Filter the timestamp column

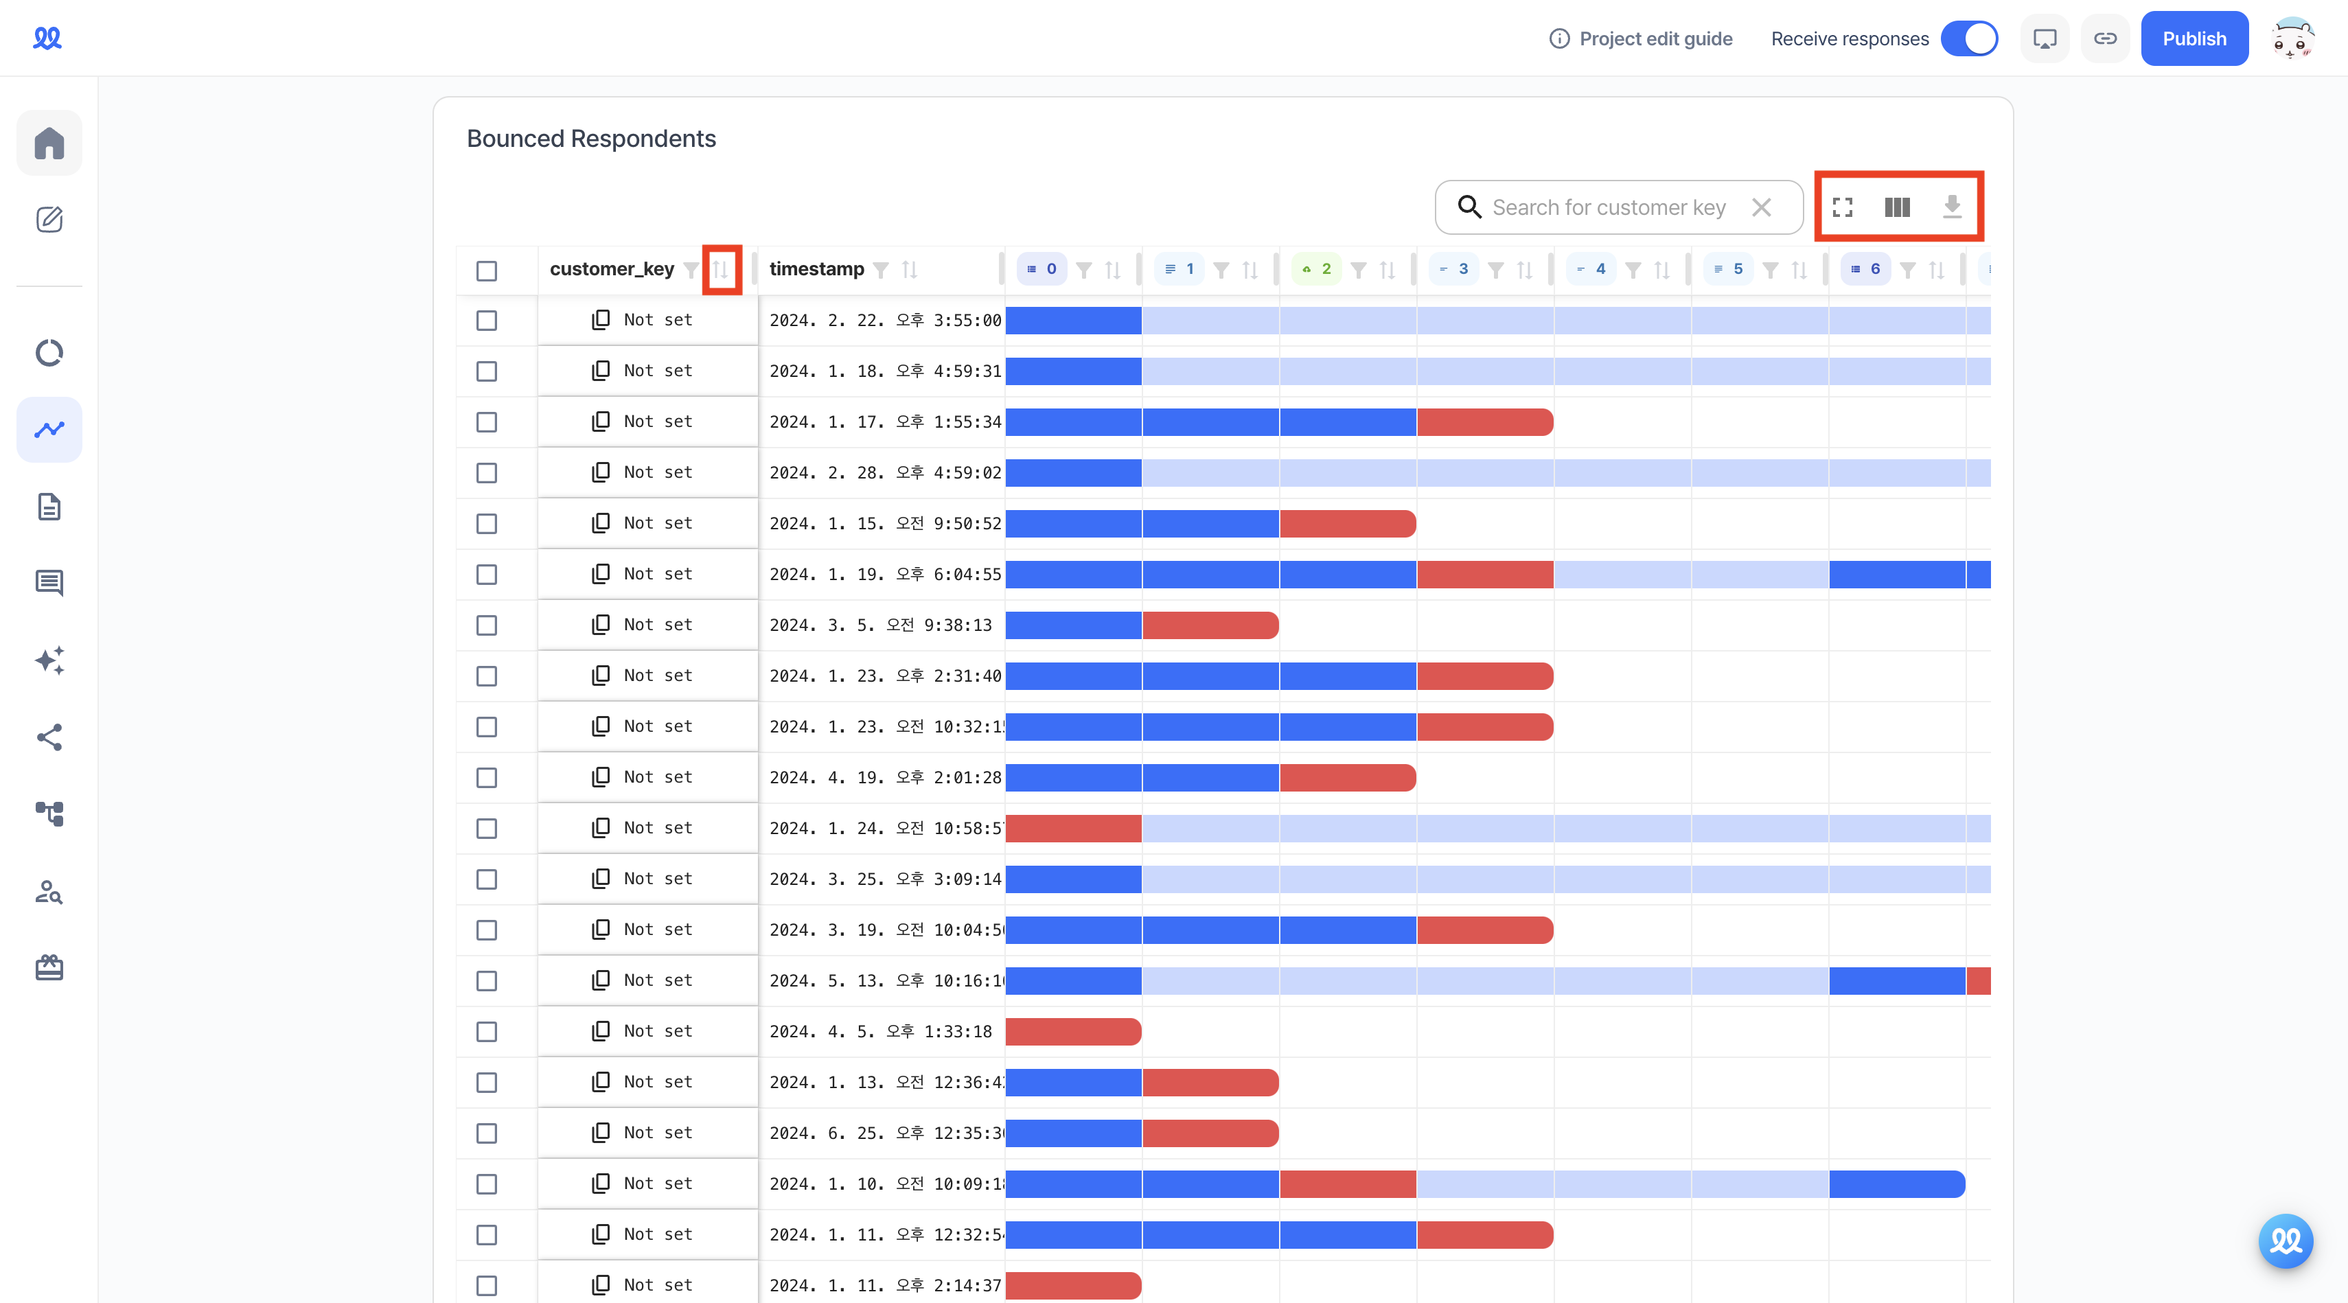(x=880, y=270)
